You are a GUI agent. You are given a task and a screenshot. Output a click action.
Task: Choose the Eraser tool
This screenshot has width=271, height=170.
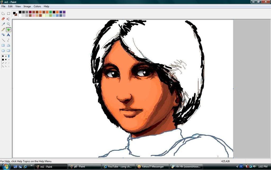click(x=3, y=19)
